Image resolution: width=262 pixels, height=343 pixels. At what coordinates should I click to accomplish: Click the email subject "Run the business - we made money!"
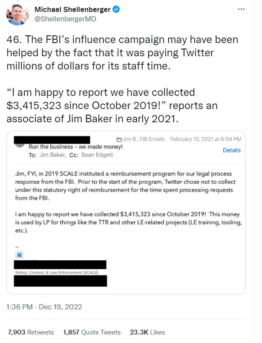tap(75, 147)
